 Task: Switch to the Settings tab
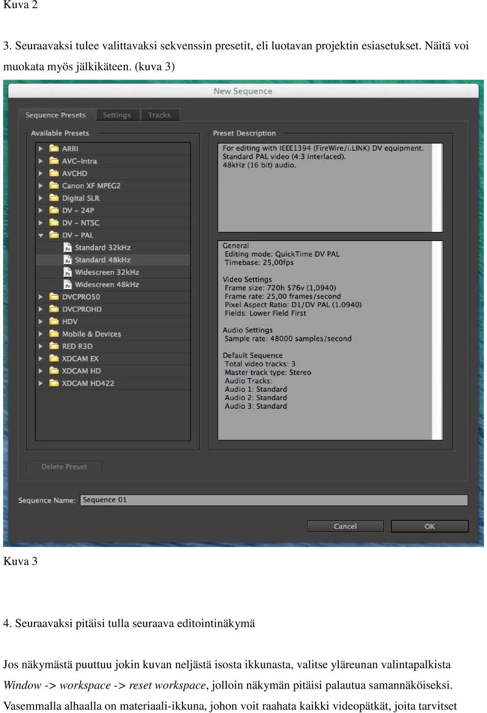tap(117, 115)
